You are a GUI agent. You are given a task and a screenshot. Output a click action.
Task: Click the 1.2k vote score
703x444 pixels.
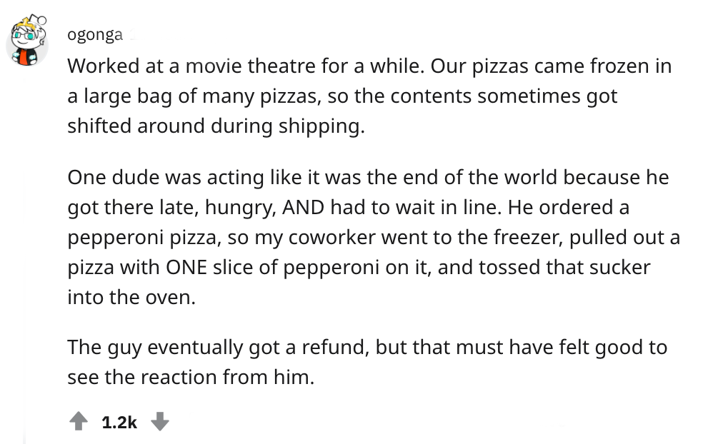click(x=119, y=422)
